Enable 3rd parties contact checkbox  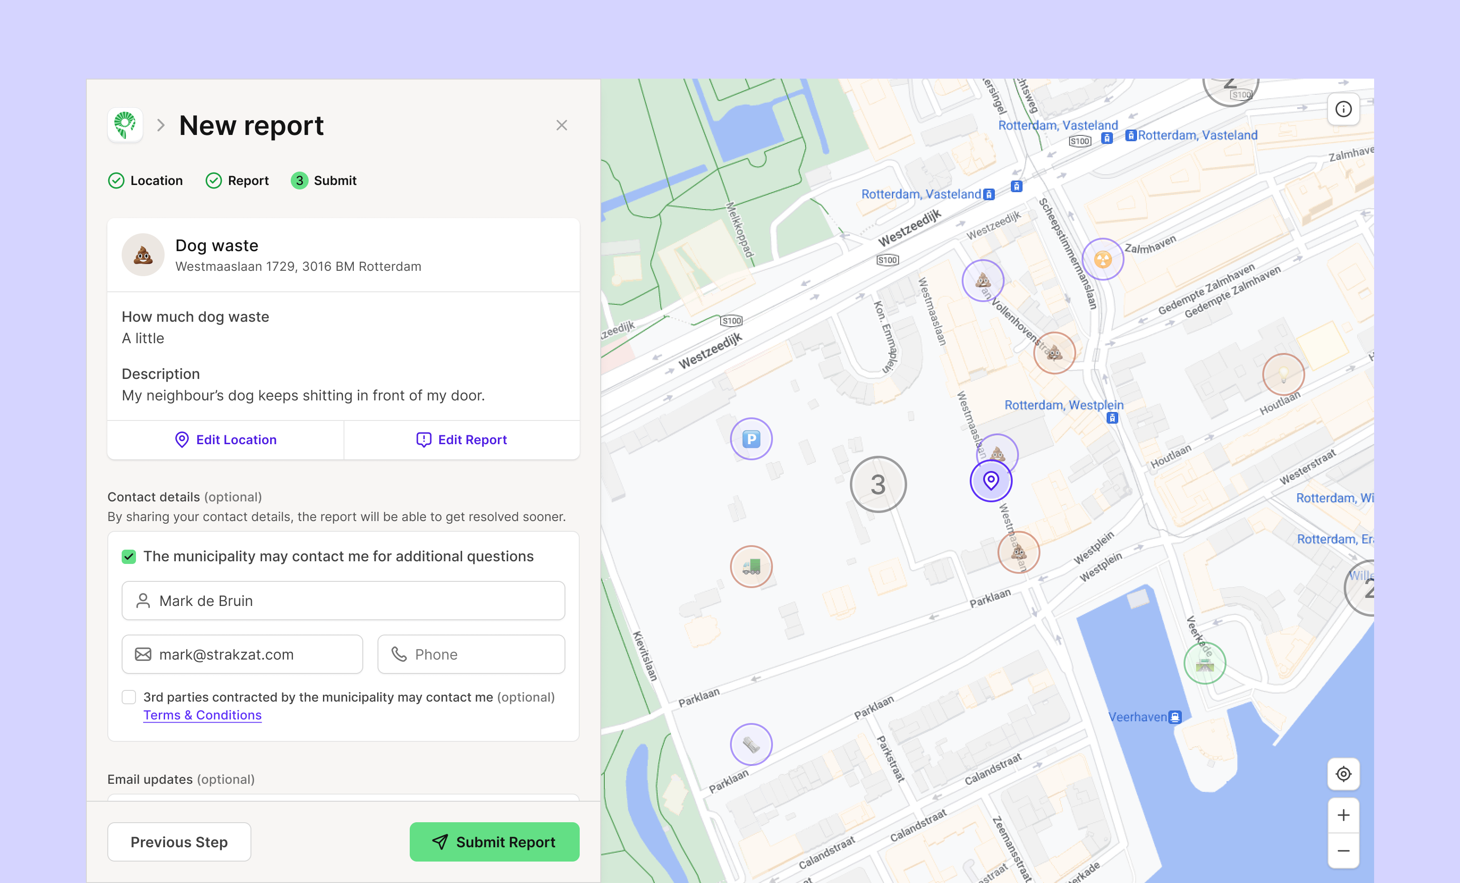(128, 697)
